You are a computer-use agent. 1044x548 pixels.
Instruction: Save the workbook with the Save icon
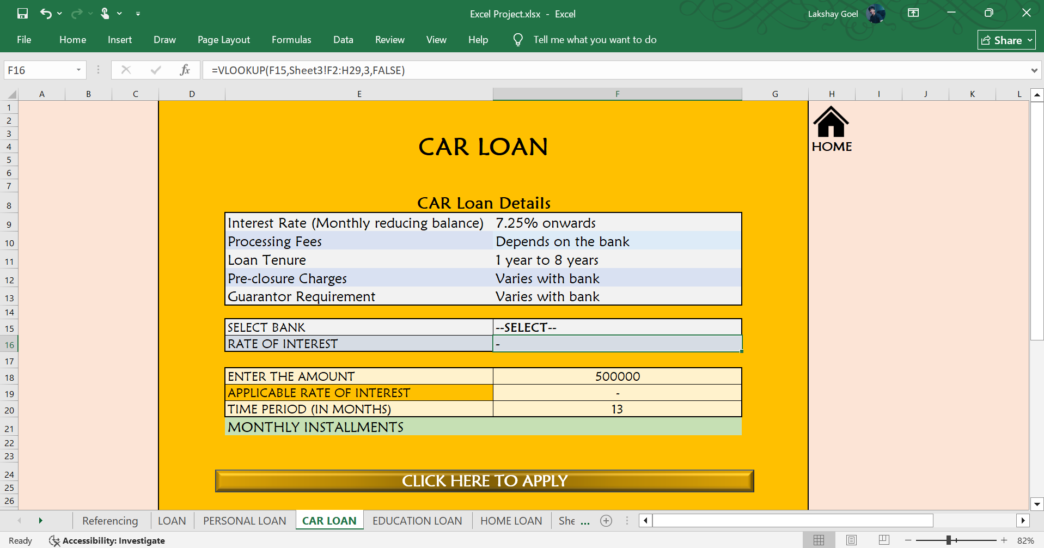(x=22, y=14)
